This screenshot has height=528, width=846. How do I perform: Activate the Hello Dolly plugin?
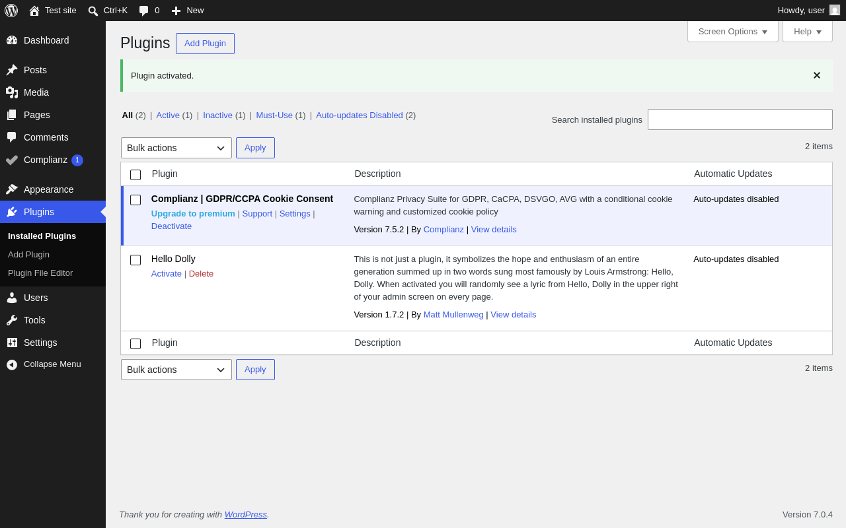click(x=167, y=273)
